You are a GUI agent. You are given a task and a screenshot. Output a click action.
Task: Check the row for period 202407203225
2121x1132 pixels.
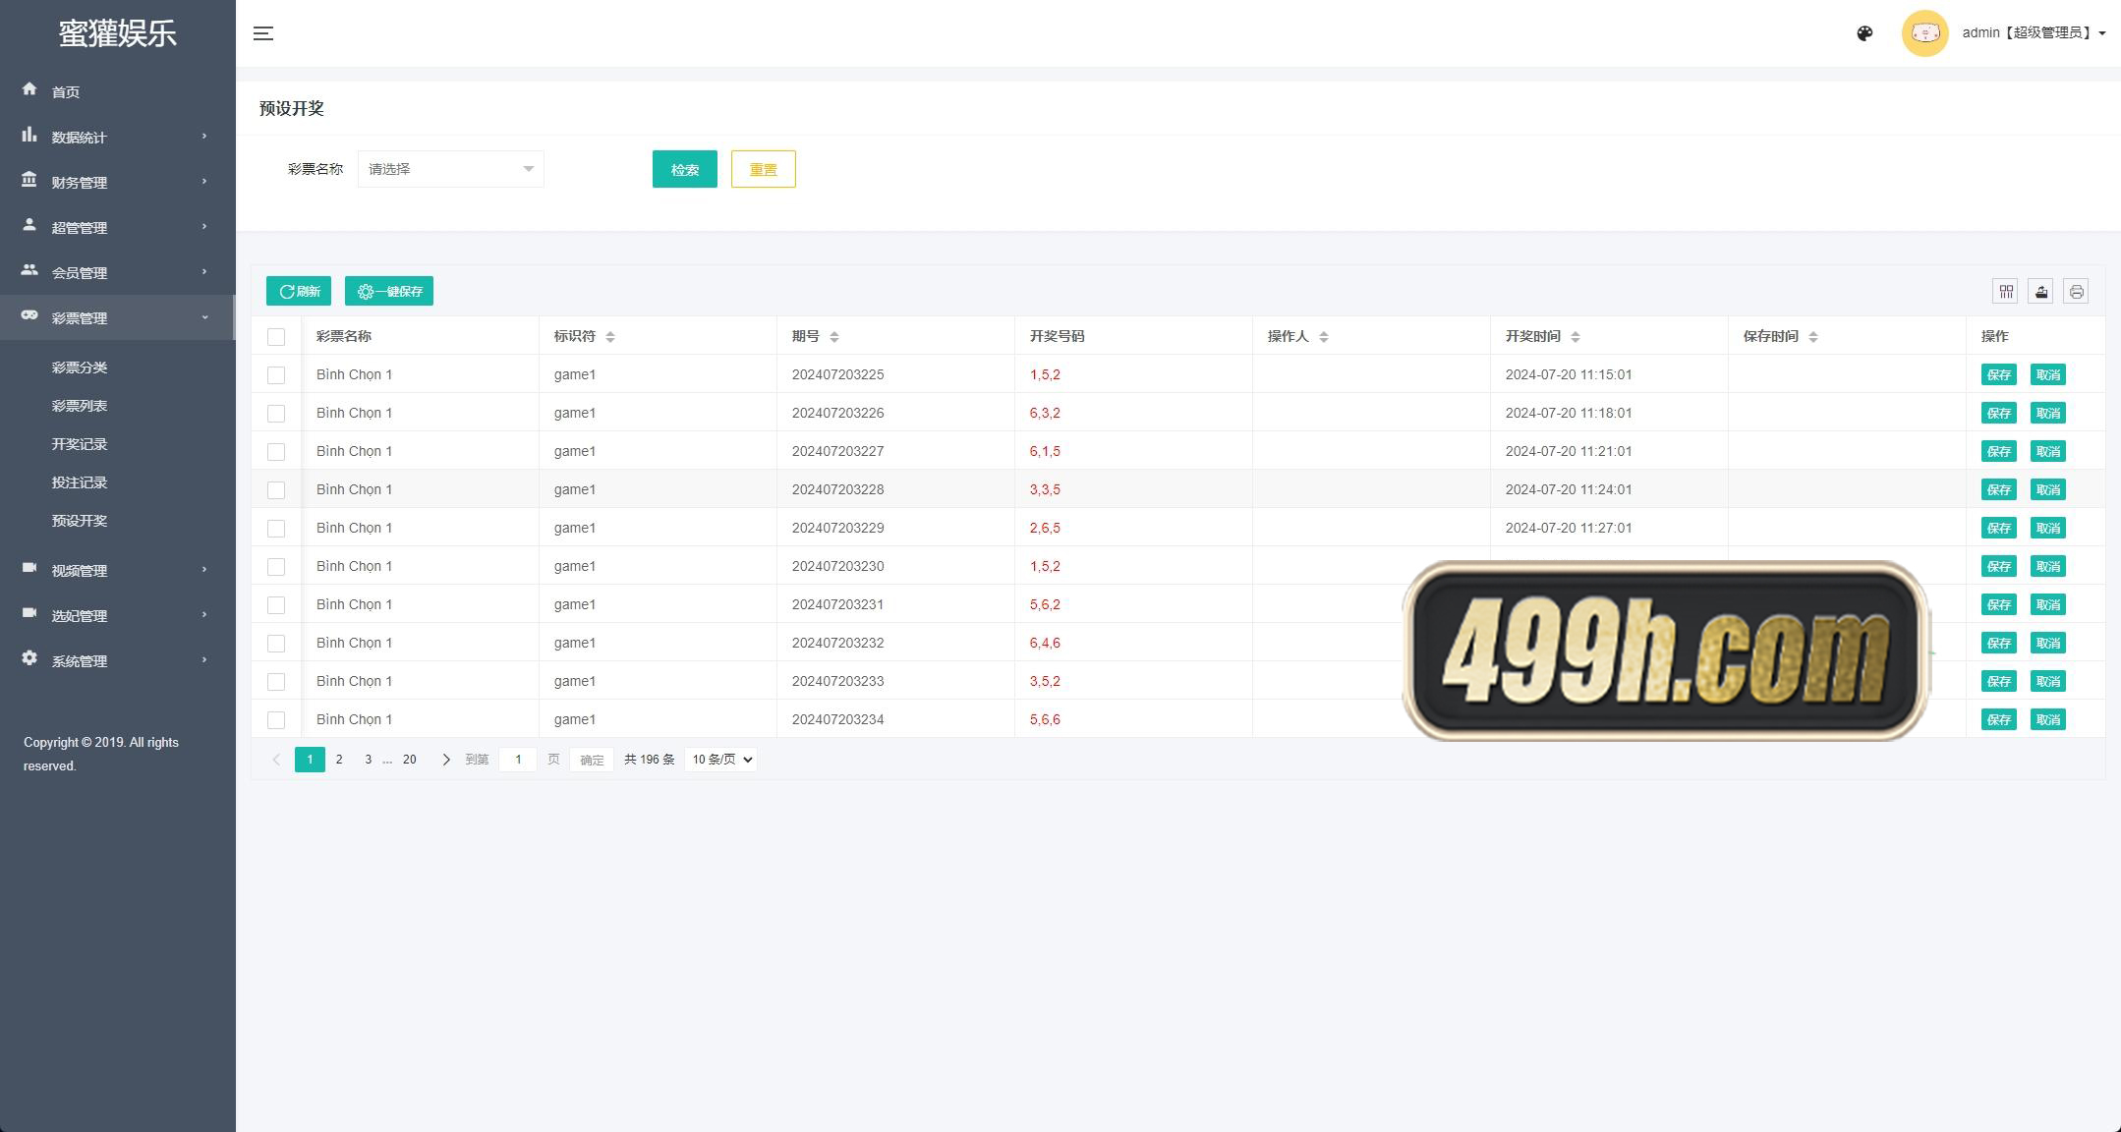[x=276, y=375]
